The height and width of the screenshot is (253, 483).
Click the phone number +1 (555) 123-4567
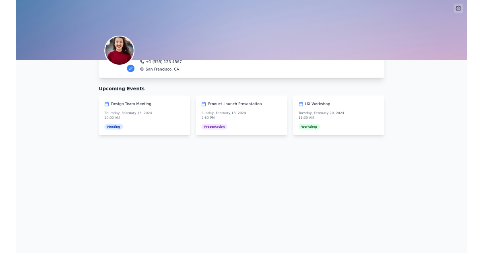pyautogui.click(x=164, y=61)
